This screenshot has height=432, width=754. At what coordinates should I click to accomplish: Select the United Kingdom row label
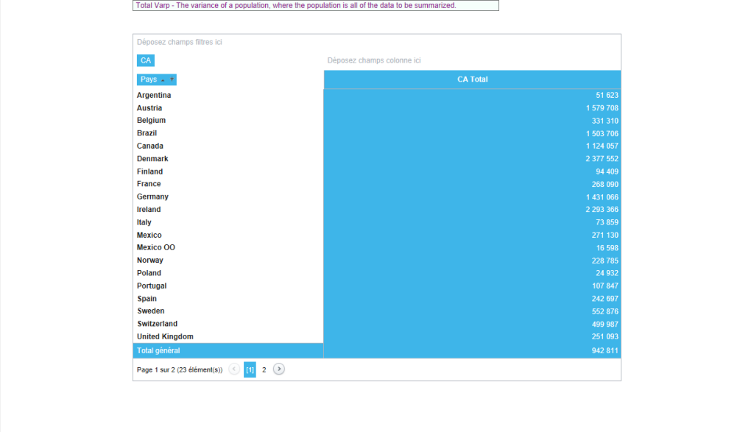(165, 336)
